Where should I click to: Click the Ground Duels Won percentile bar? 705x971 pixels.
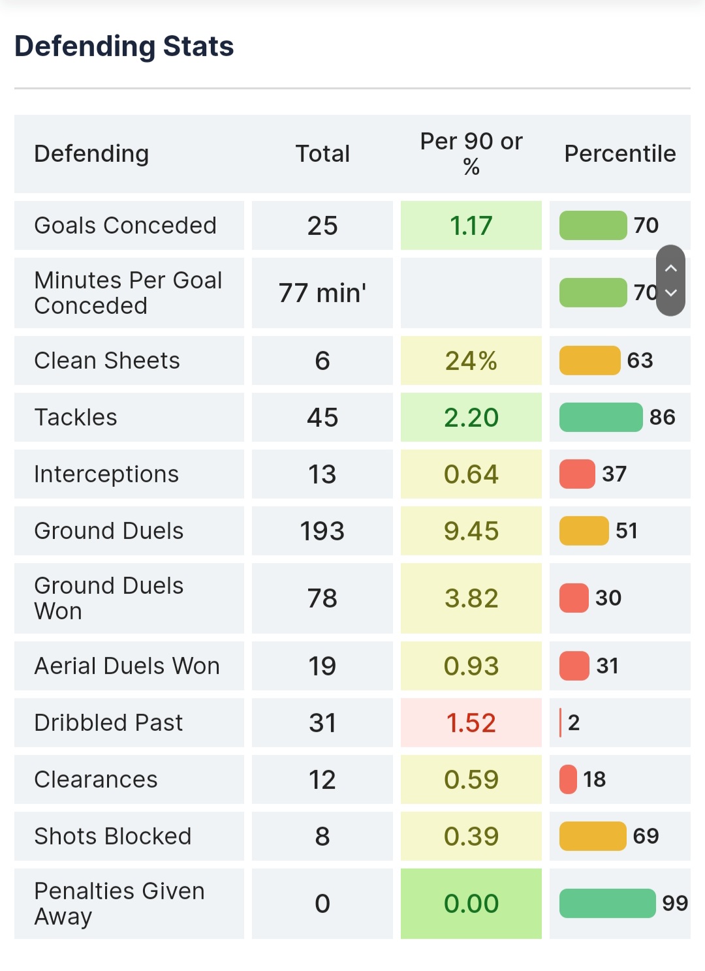coord(574,598)
